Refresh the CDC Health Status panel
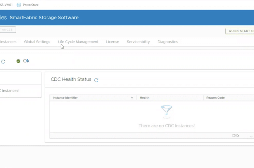The height and width of the screenshot is (168, 254). (x=96, y=80)
